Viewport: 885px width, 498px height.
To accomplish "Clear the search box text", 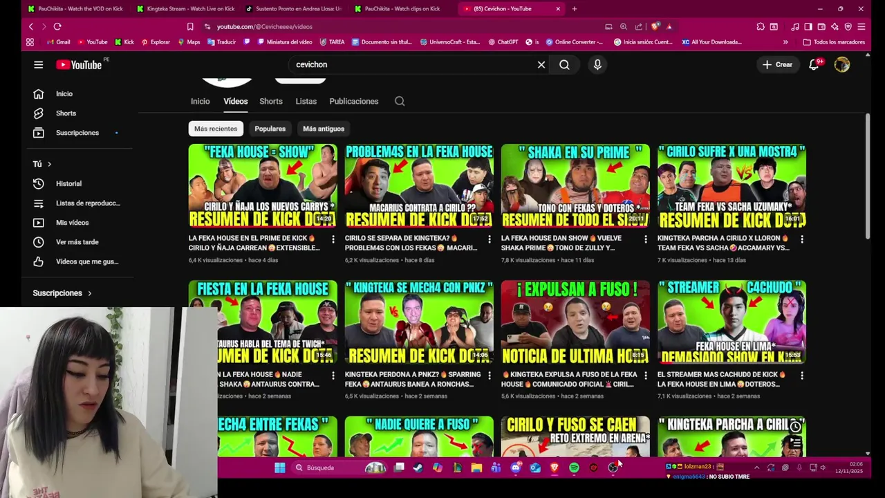I will (x=541, y=64).
